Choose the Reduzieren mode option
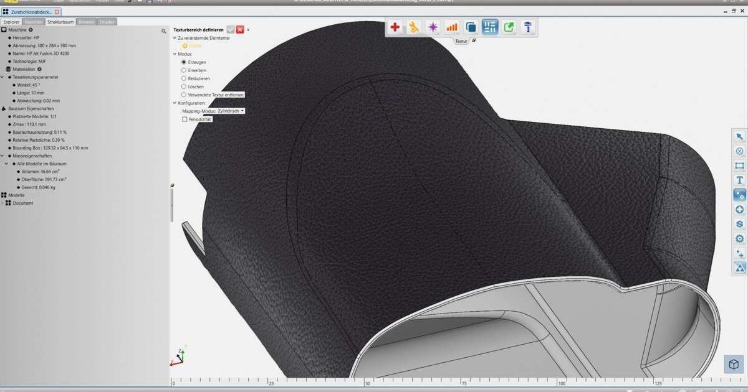Viewport: 748px width, 392px height. pos(184,78)
